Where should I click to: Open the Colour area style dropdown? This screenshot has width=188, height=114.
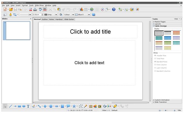[x=73, y=14]
